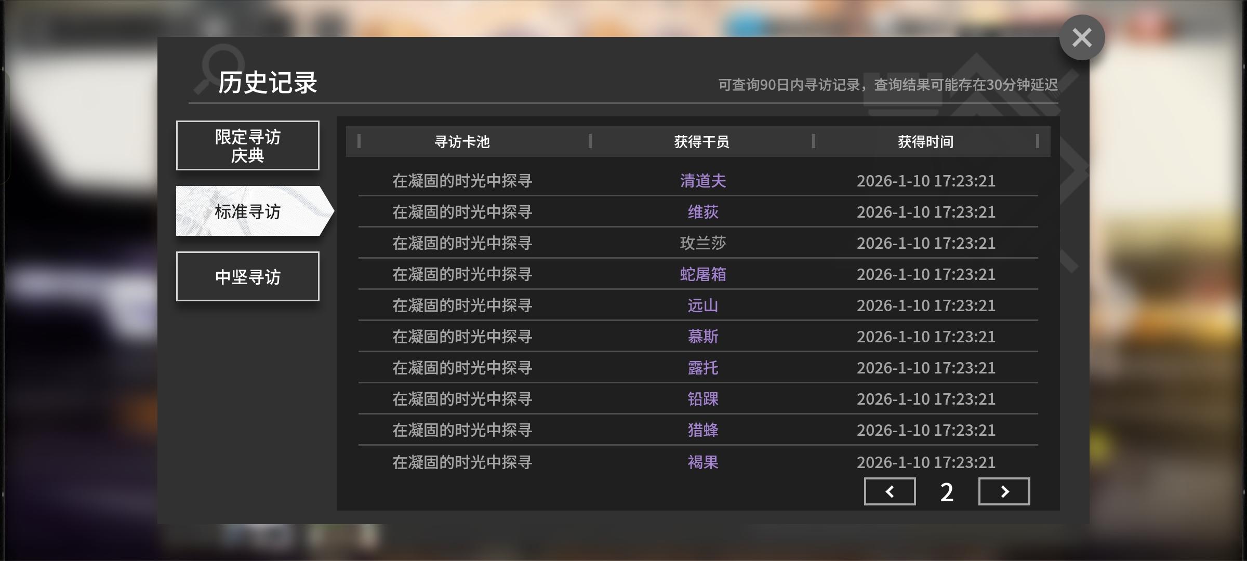The width and height of the screenshot is (1247, 561).
Task: Select operator name 维荻
Action: (703, 212)
